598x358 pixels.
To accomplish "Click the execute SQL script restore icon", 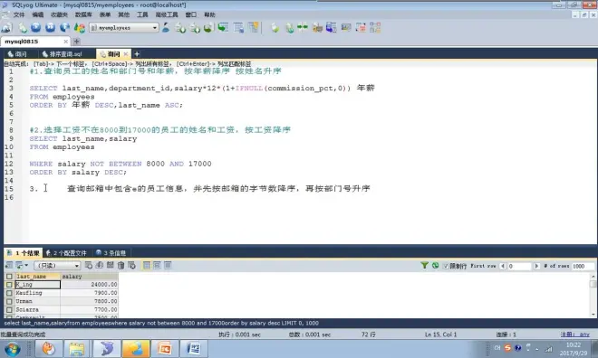I will tap(208, 28).
